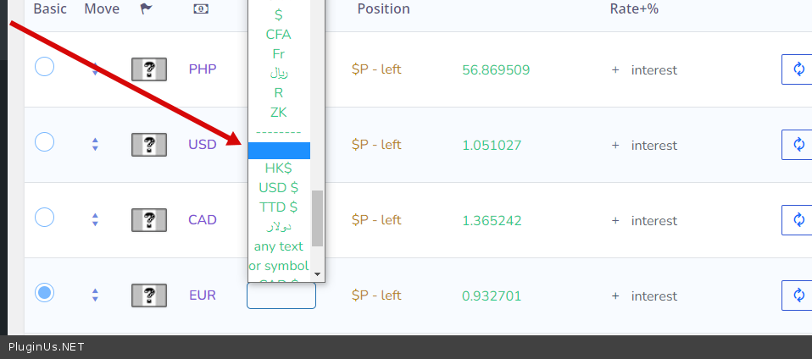Choose the HK$ symbol option
812x359 pixels.
pyautogui.click(x=279, y=168)
